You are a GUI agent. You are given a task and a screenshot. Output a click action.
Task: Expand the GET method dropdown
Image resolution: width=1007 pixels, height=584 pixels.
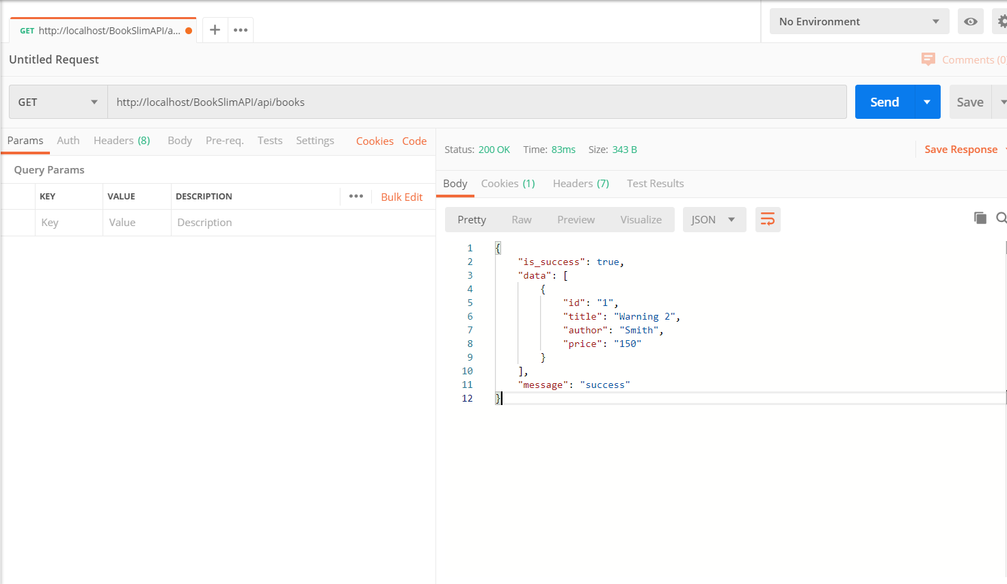pyautogui.click(x=58, y=102)
